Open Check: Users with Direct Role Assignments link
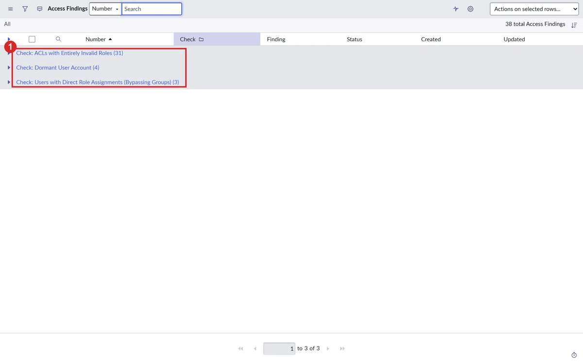Screen dimensions: 583x364 point(98,82)
